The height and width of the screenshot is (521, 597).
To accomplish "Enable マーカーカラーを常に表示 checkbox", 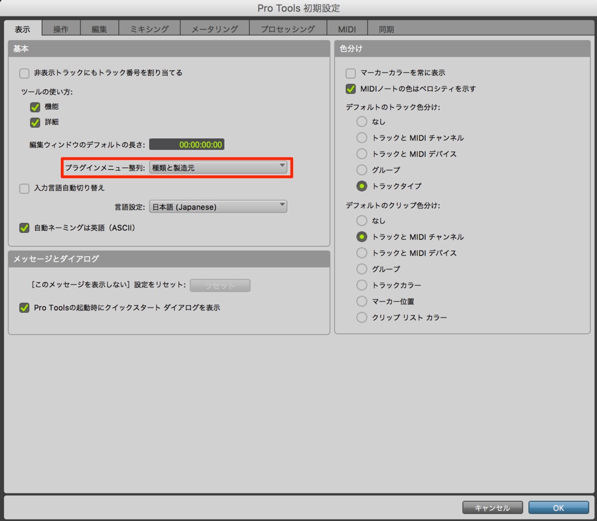I will pos(351,73).
